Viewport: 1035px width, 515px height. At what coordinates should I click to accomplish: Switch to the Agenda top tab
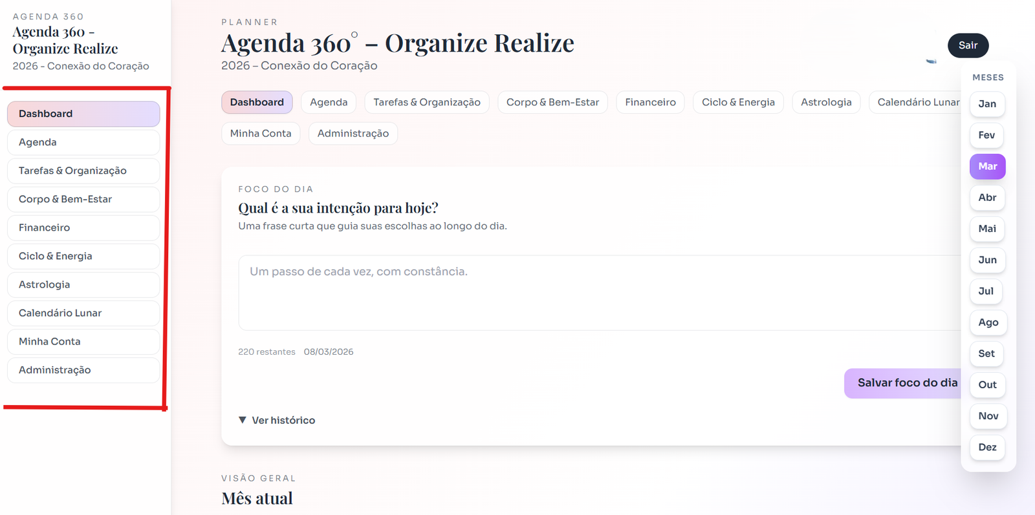329,102
